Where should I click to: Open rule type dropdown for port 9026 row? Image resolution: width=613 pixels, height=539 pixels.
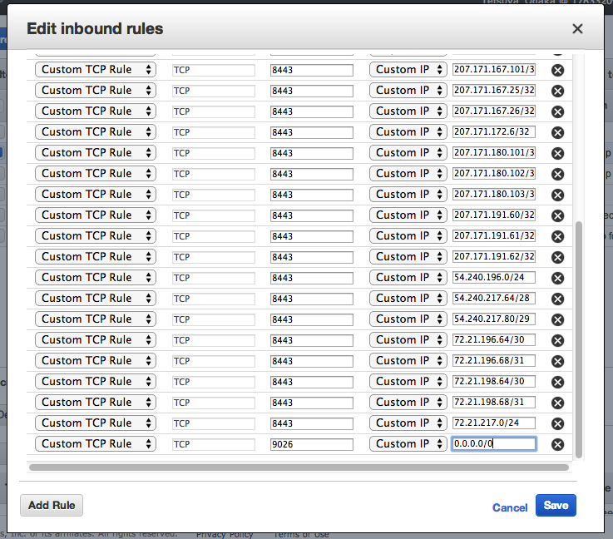[96, 443]
